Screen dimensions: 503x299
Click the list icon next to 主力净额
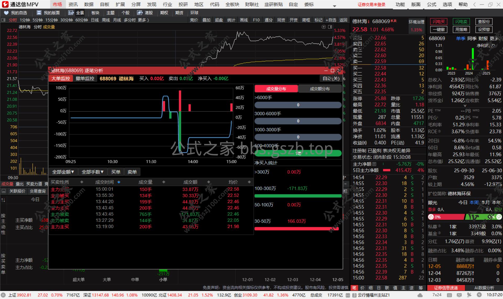point(374,164)
